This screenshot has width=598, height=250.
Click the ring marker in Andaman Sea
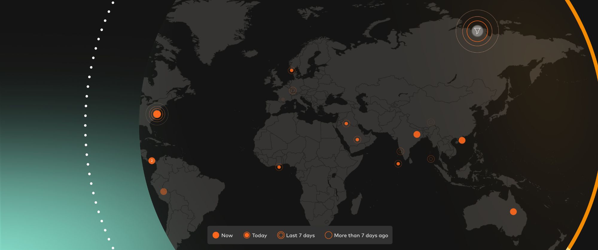[x=431, y=159]
